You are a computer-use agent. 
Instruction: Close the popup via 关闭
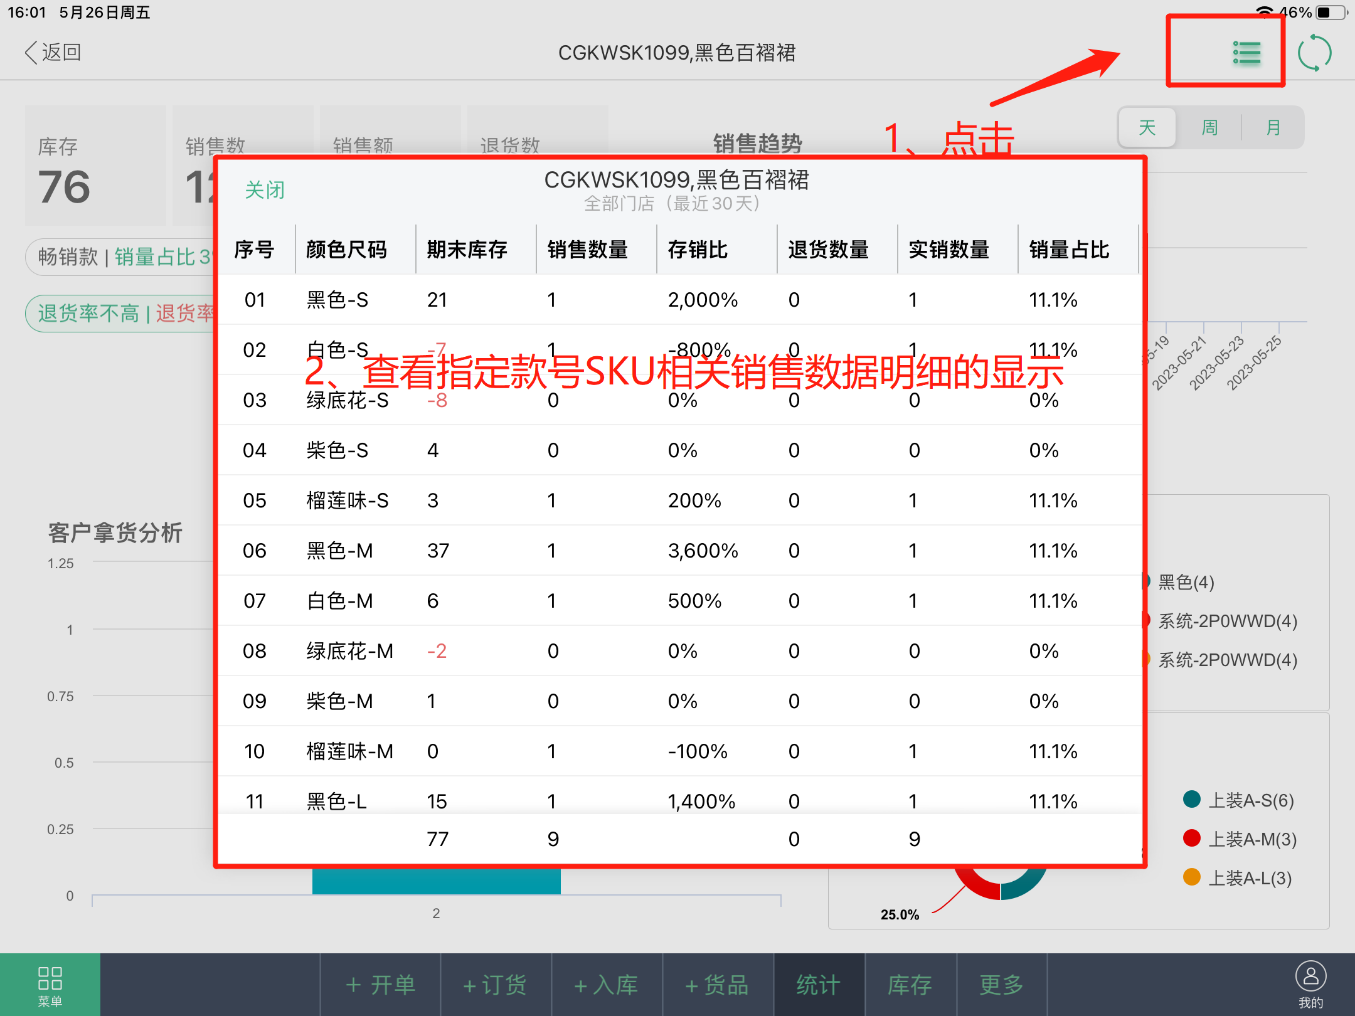click(265, 189)
